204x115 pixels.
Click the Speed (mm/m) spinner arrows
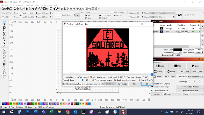click(x=202, y=50)
